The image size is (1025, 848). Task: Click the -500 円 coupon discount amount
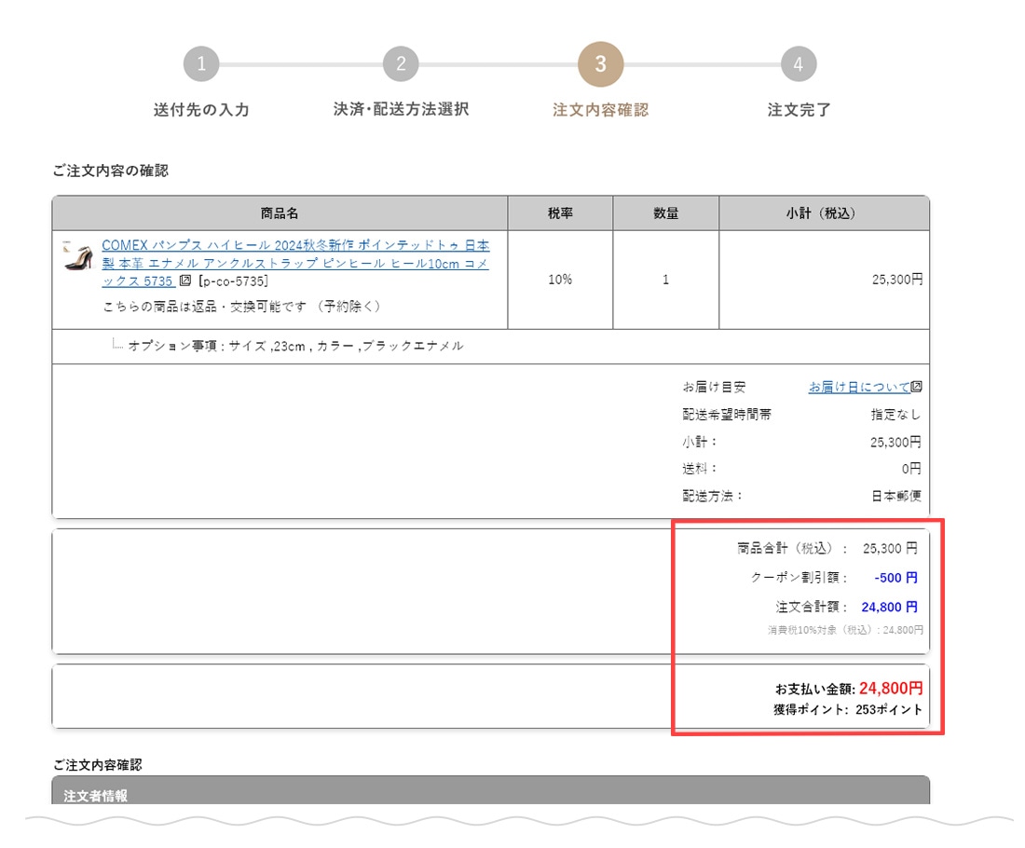[895, 578]
